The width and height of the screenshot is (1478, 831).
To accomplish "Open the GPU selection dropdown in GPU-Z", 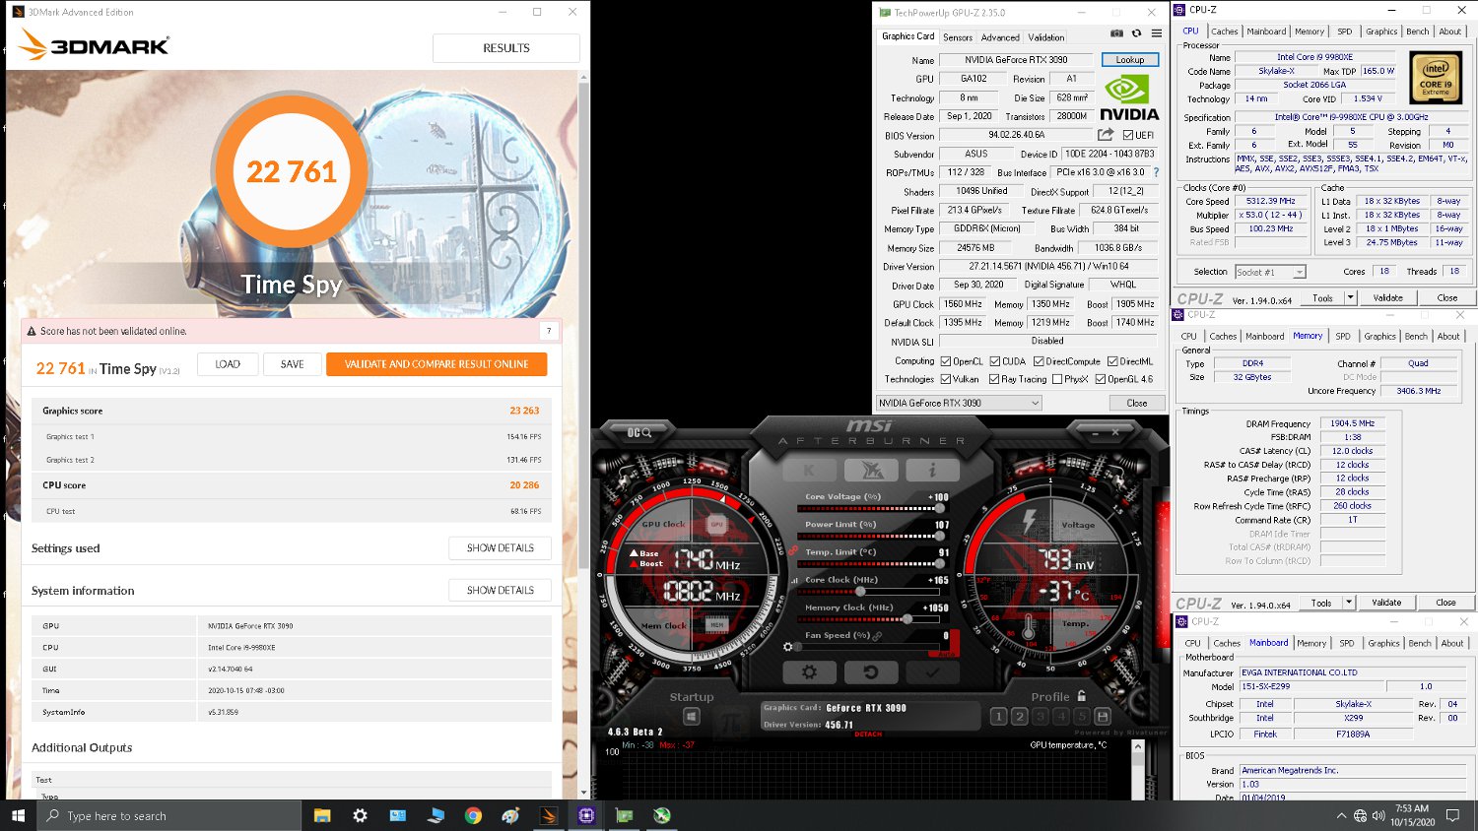I will pos(959,403).
